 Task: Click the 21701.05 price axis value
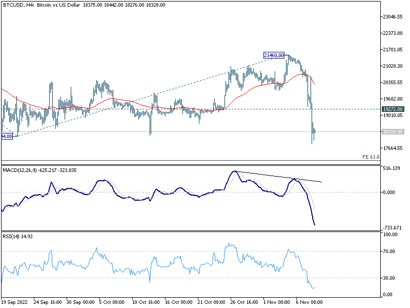tap(393, 50)
